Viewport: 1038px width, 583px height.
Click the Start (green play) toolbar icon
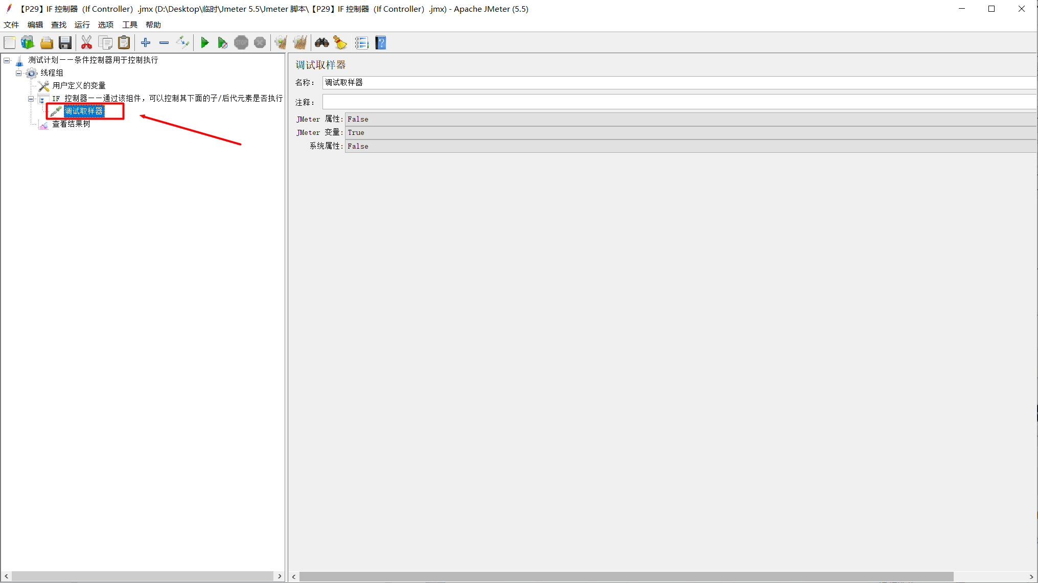pyautogui.click(x=204, y=43)
